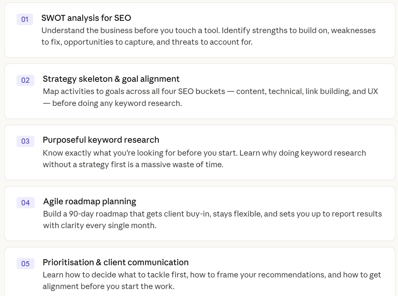398x296 pixels.
Task: Select the first module card
Action: tap(200, 30)
